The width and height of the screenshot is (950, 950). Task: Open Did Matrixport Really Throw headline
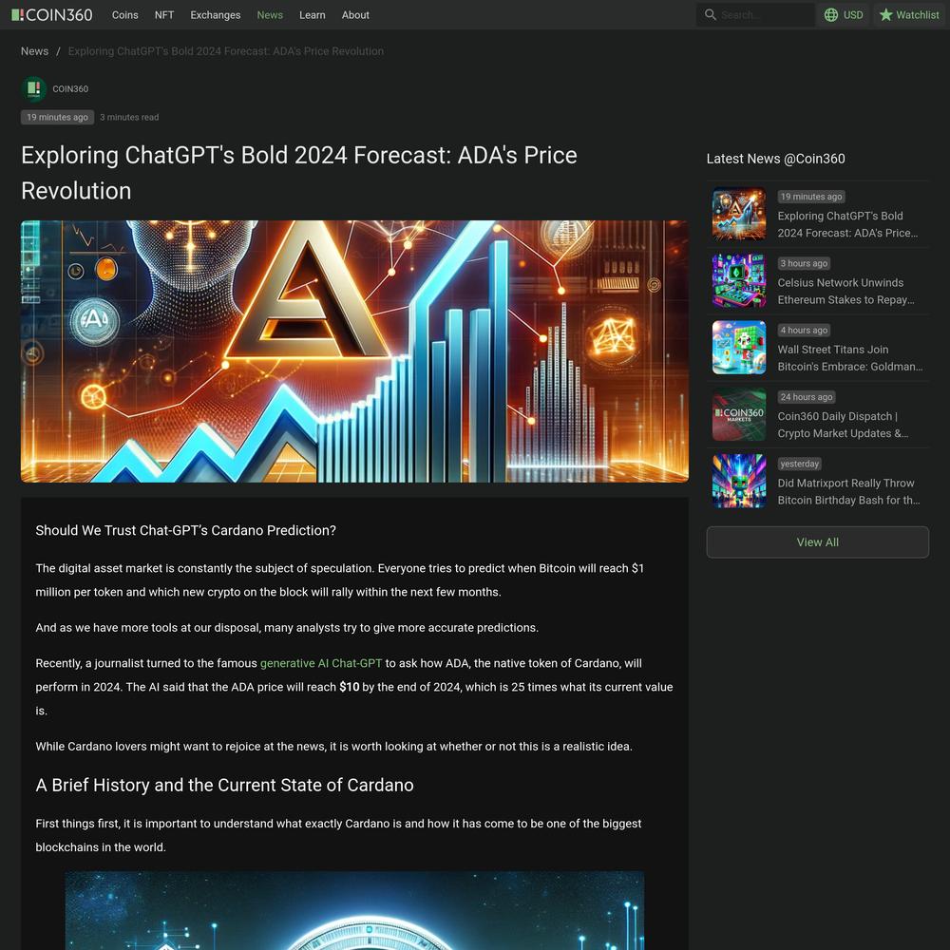pyautogui.click(x=848, y=491)
